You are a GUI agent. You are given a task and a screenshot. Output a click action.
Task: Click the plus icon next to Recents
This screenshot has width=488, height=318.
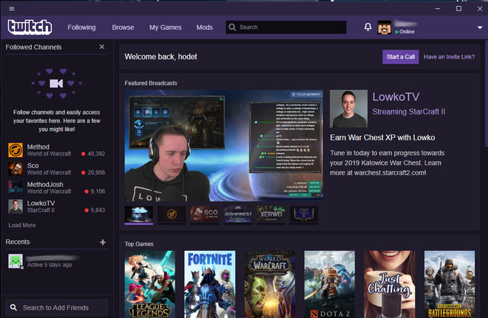(103, 242)
